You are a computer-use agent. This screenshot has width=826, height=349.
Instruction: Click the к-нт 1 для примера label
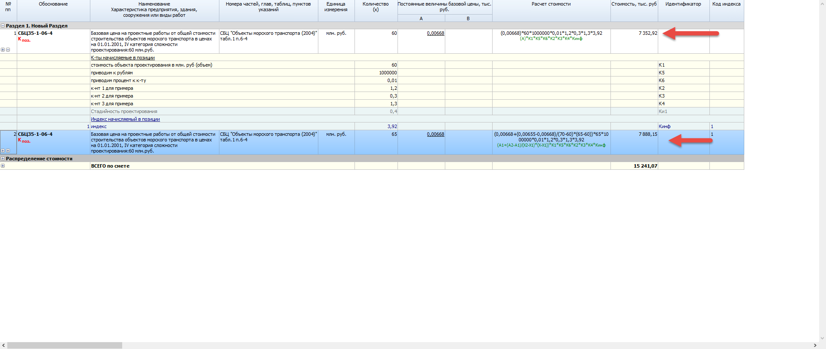[x=112, y=88]
